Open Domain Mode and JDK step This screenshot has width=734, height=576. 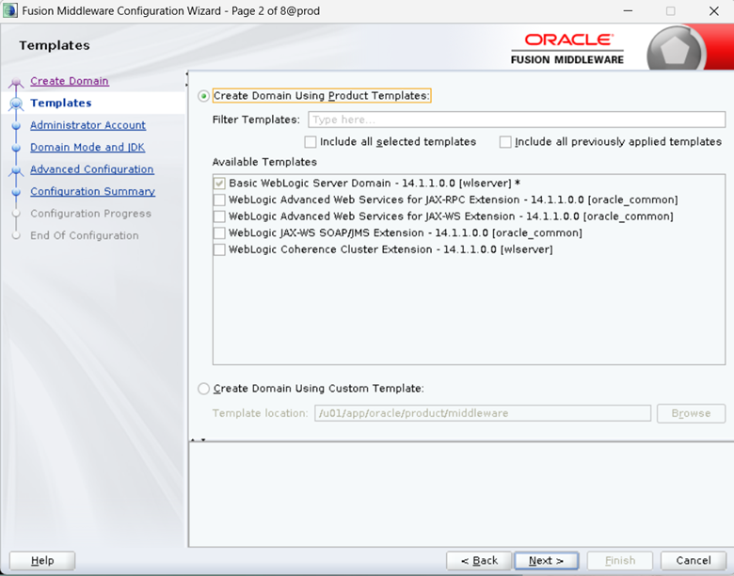88,147
